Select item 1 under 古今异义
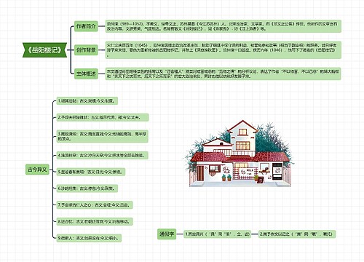This screenshot has width=364, height=262. pyautogui.click(x=87, y=100)
